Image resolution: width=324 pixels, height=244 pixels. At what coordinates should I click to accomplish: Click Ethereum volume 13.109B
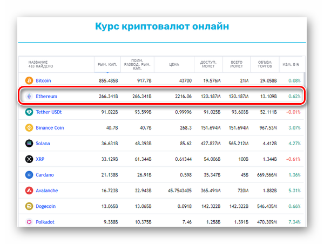click(x=268, y=96)
